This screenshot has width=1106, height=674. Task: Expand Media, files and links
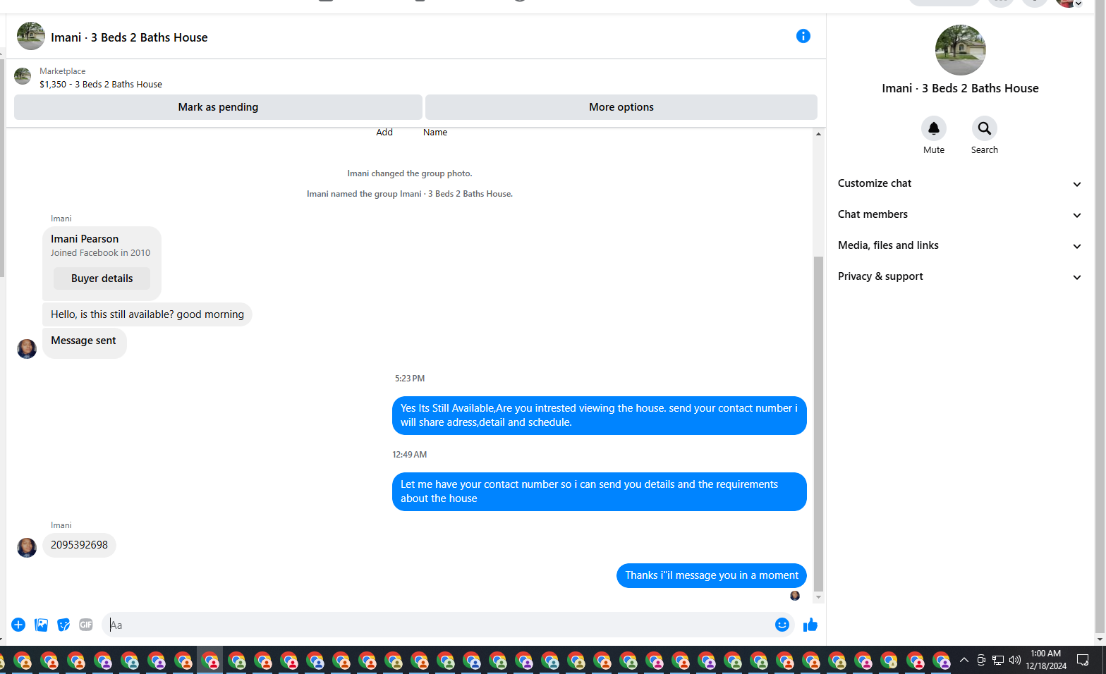959,245
